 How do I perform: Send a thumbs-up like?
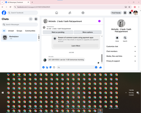100,67
